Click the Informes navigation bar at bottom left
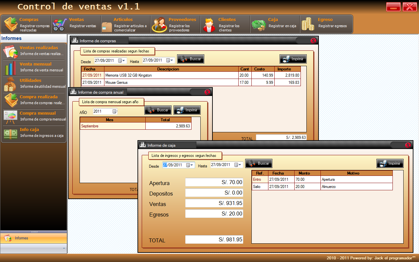Screen dimensions: 419x262 [33, 238]
